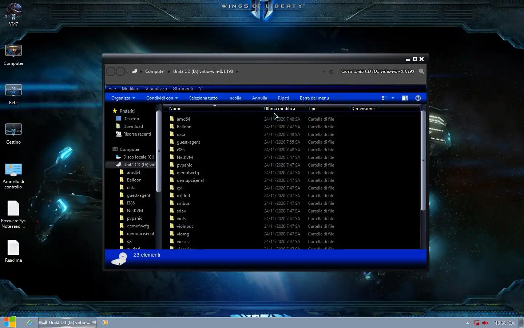Launch Internet Explorer from the taskbar

(x=29, y=323)
